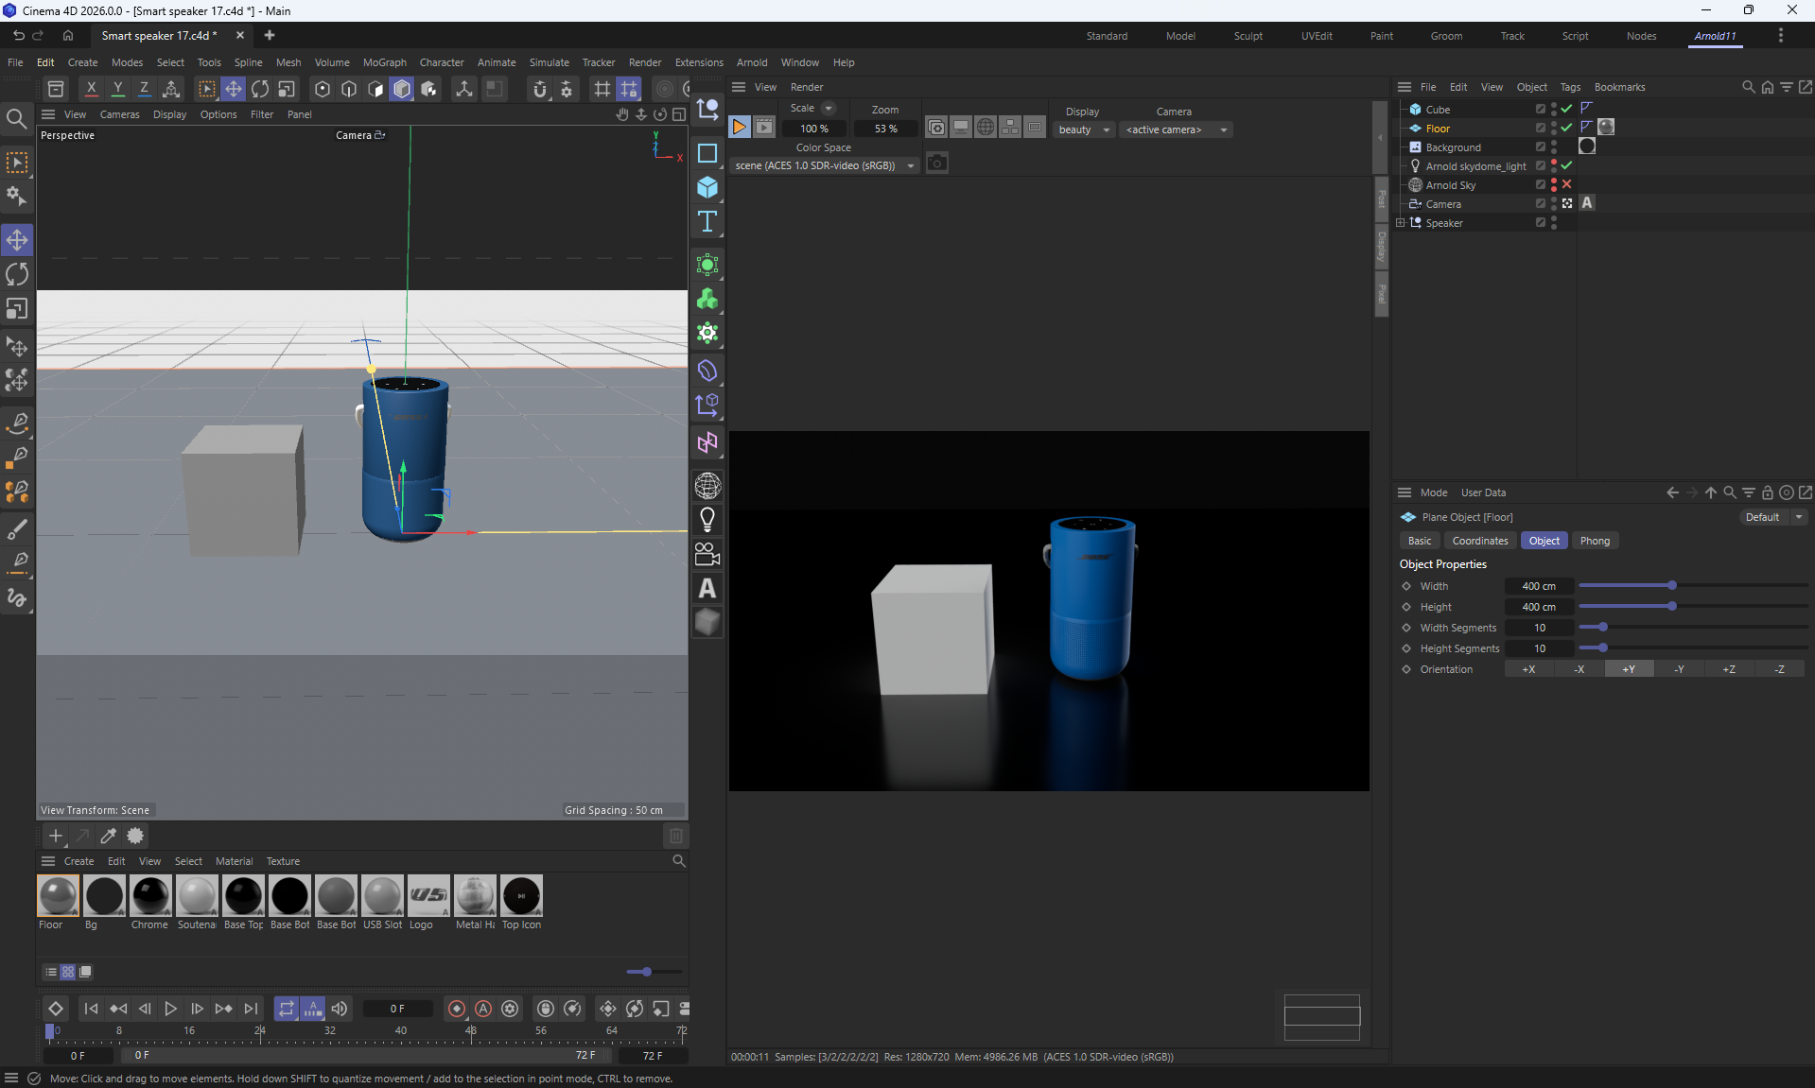The width and height of the screenshot is (1815, 1088).
Task: Adjust the Width slider handle
Action: pos(1672,586)
